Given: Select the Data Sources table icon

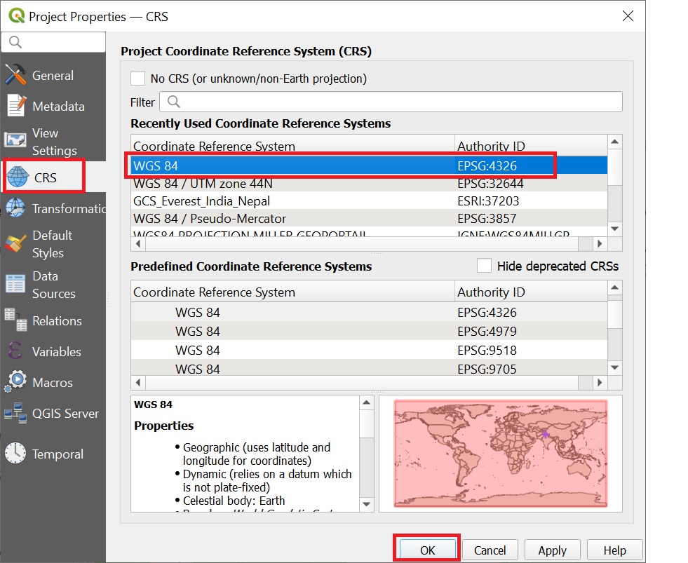Looking at the screenshot, I should tap(15, 284).
